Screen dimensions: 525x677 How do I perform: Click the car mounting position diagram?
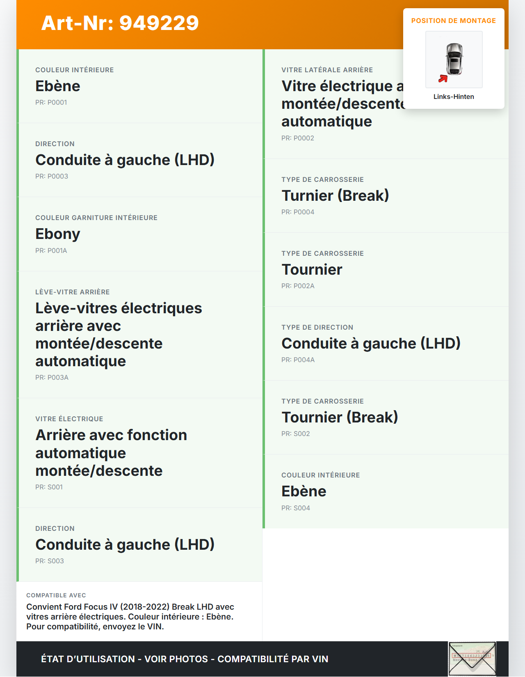click(454, 59)
